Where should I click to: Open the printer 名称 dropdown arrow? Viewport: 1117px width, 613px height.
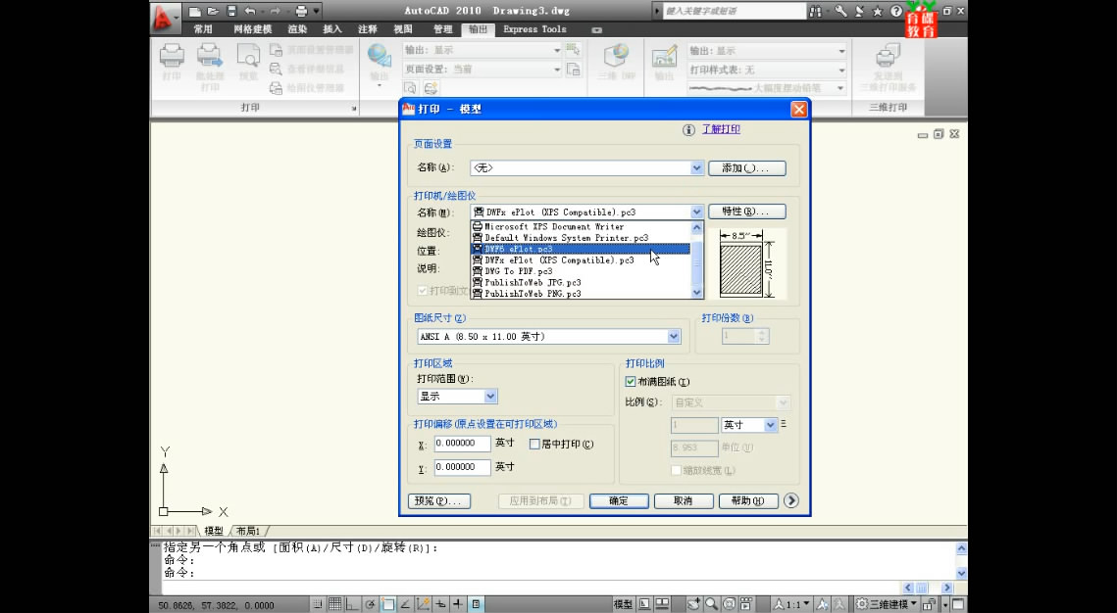696,212
